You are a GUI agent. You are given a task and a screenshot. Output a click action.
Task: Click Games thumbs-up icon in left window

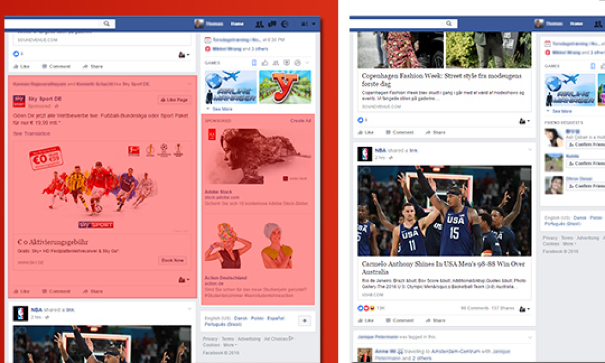265,63
